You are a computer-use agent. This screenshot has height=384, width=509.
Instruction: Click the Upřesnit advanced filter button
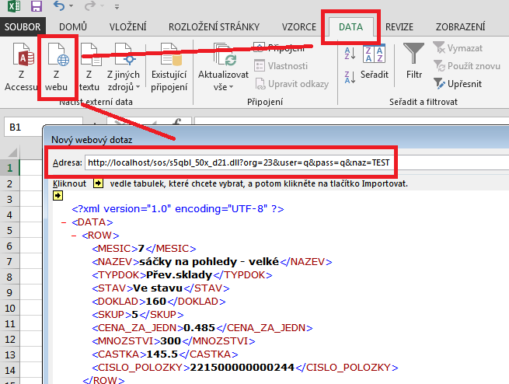pyautogui.click(x=463, y=83)
